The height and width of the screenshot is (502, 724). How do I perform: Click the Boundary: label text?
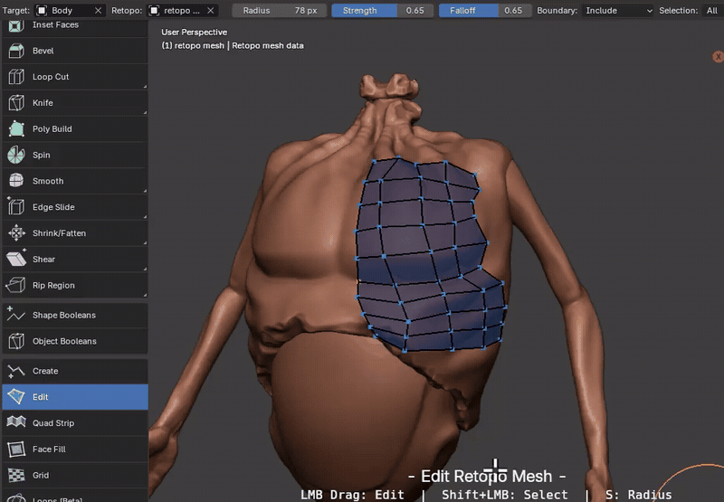(x=557, y=10)
